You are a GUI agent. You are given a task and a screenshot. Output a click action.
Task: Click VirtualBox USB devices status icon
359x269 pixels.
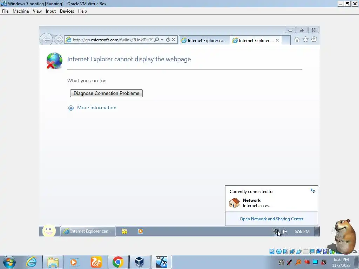tap(299, 251)
